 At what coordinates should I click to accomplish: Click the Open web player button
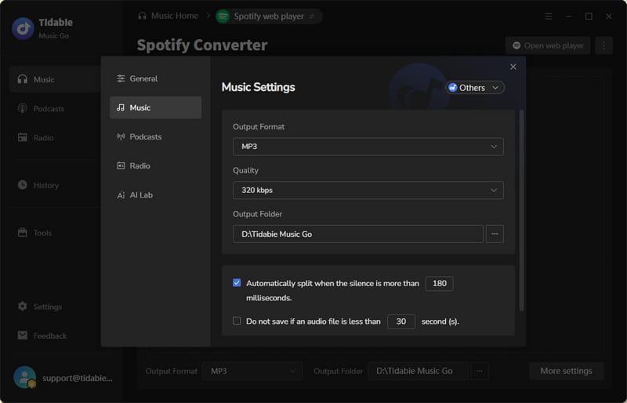pyautogui.click(x=548, y=45)
